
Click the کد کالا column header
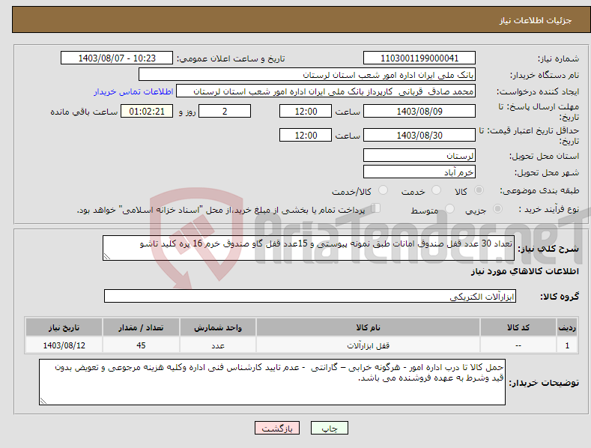tap(518, 327)
